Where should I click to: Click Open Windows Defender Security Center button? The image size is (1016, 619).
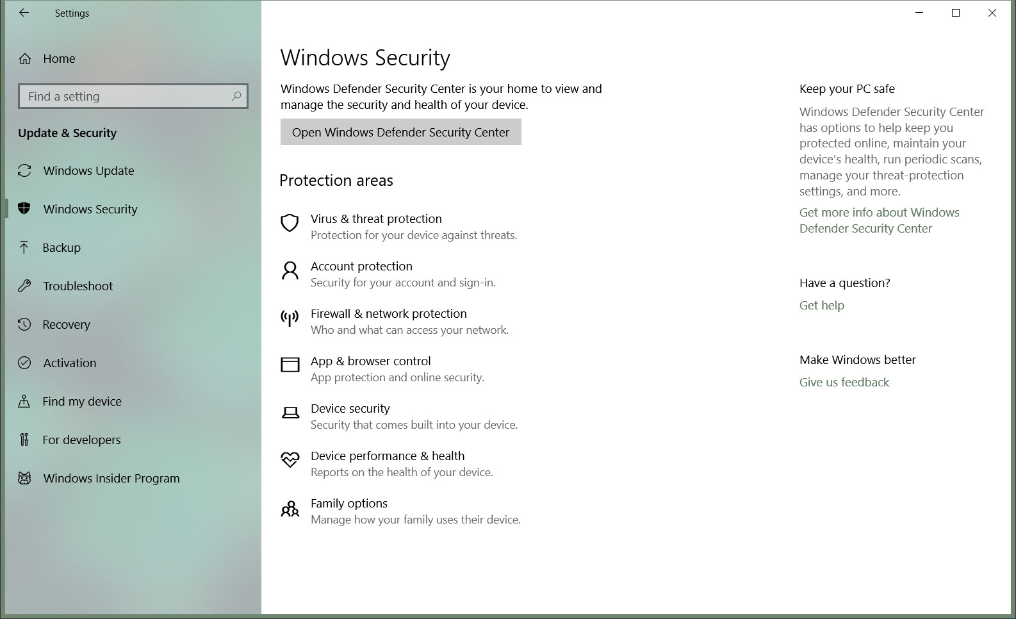[x=400, y=132]
